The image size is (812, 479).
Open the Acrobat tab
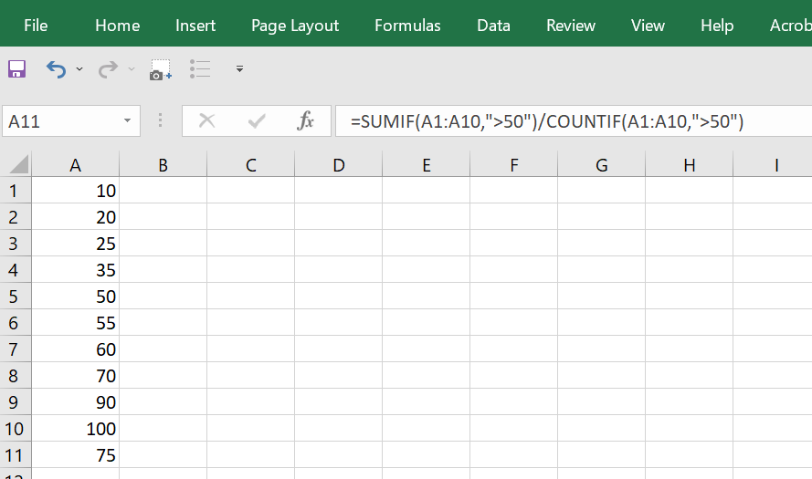pos(790,26)
